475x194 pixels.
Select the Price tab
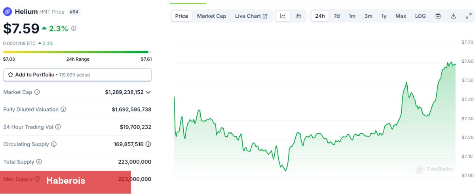click(x=182, y=16)
